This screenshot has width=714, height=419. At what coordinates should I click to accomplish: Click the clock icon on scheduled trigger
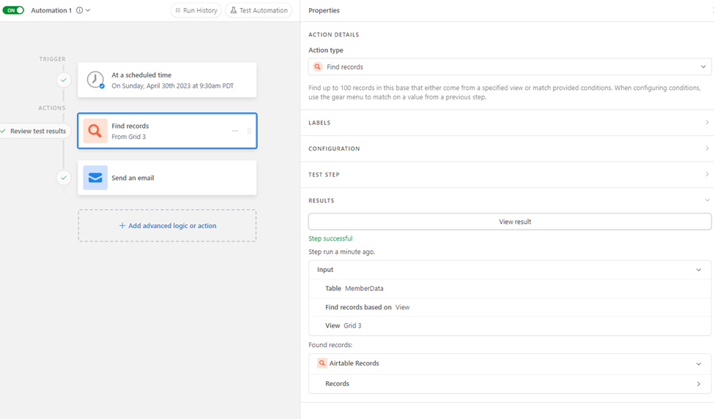(95, 80)
